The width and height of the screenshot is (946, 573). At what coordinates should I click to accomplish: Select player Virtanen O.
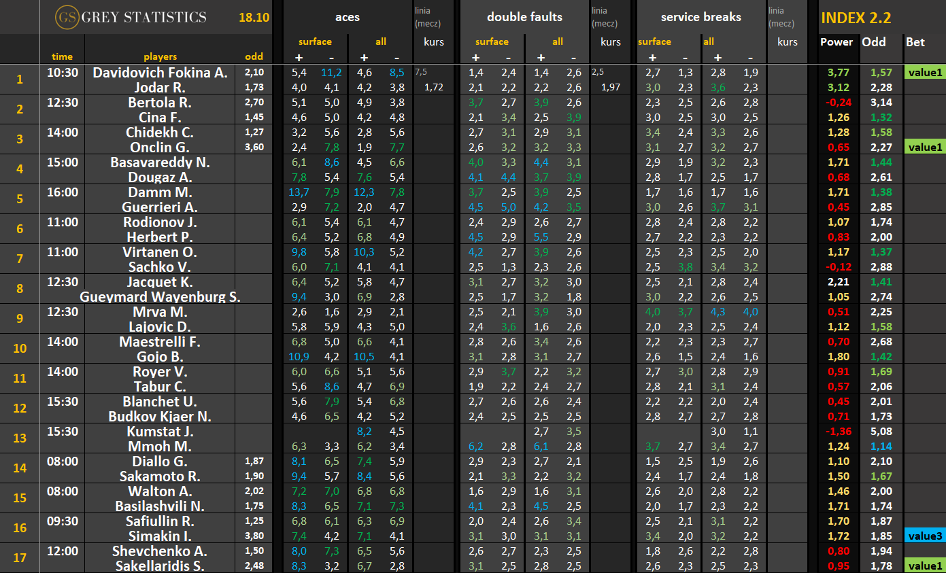[x=161, y=251]
